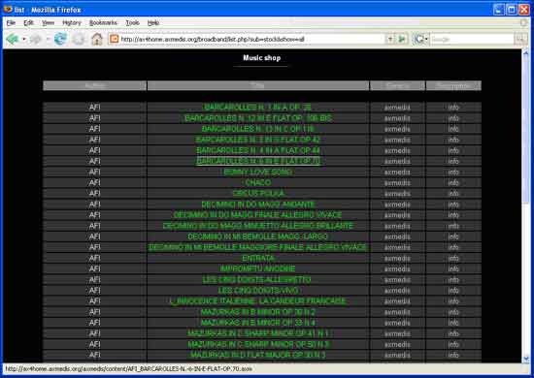Click info for the CHACO row
Viewport: 534px width, 378px height.
(x=453, y=183)
